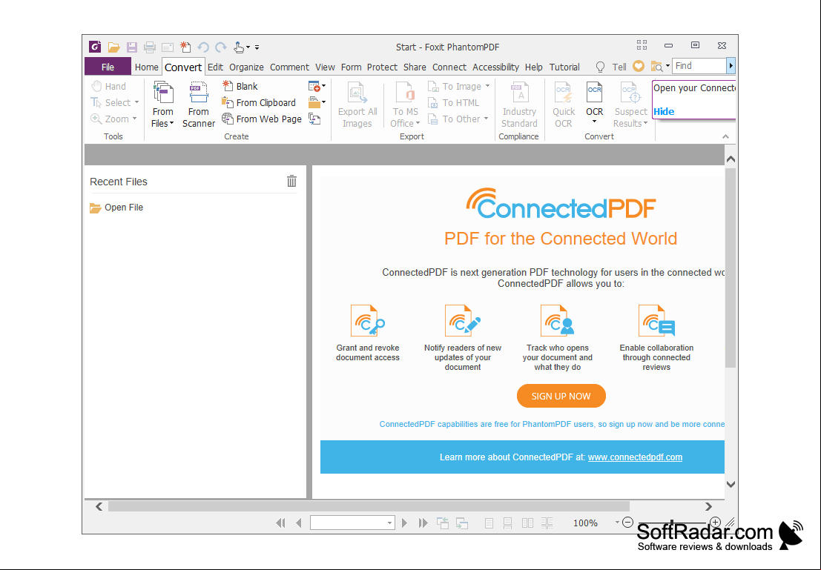This screenshot has height=570, width=821.
Task: Switch to the Organize tab
Action: click(246, 67)
